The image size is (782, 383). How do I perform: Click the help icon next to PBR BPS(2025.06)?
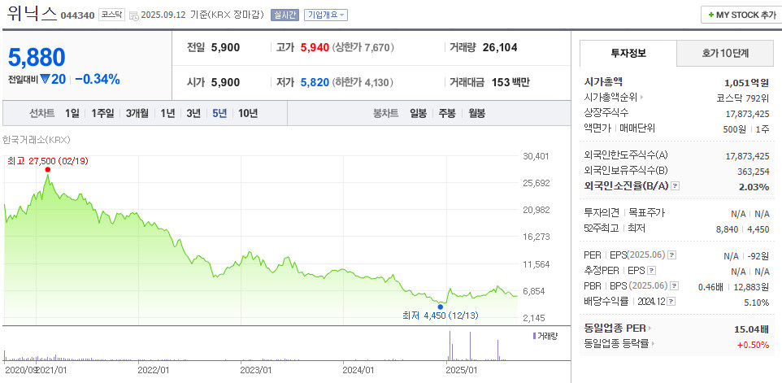click(x=675, y=286)
